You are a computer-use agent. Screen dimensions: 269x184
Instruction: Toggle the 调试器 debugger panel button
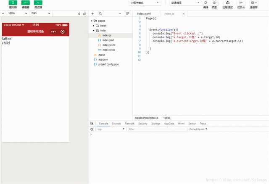point(38,3)
